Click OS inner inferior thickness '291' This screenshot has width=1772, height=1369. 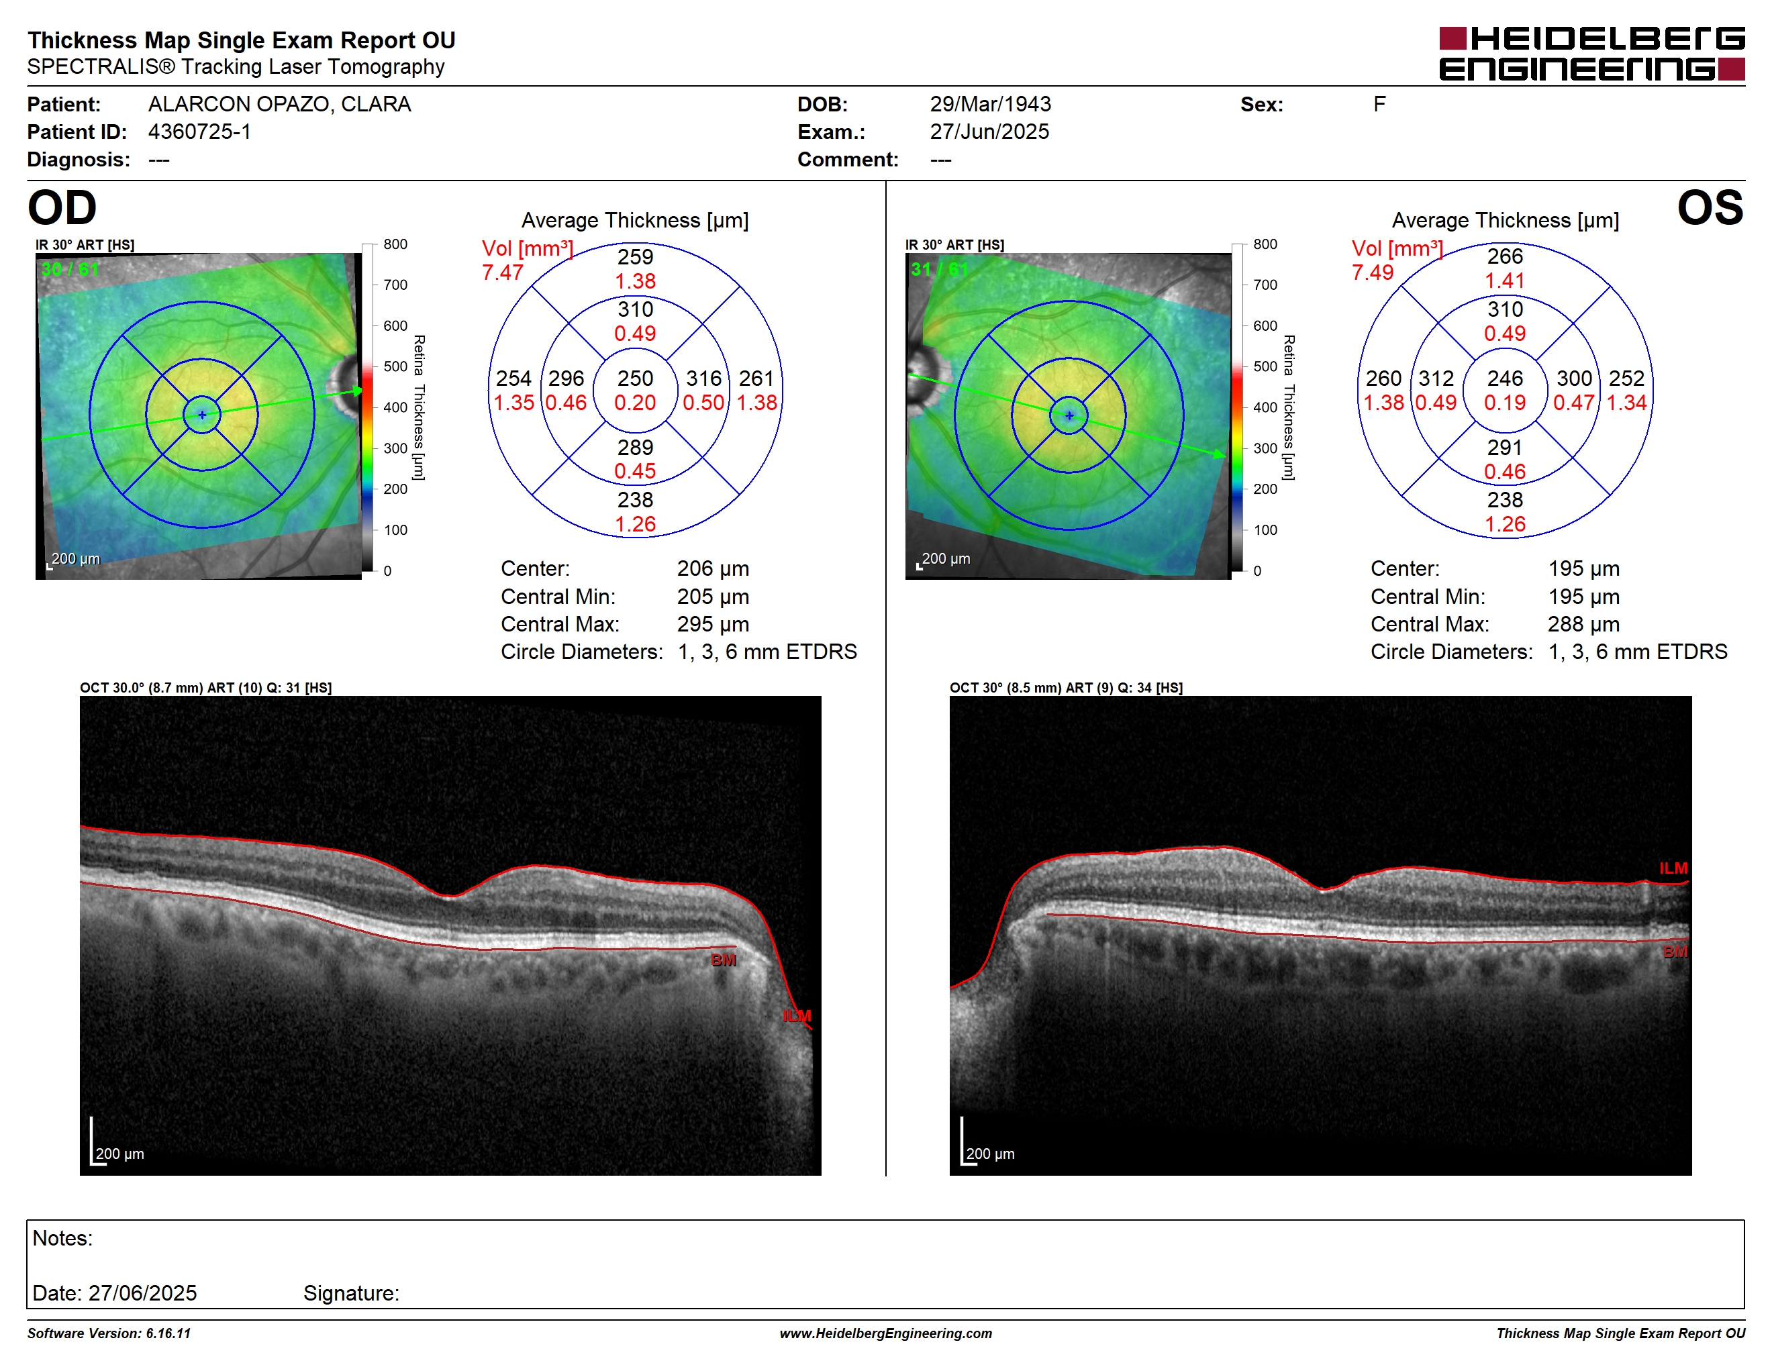click(1505, 448)
